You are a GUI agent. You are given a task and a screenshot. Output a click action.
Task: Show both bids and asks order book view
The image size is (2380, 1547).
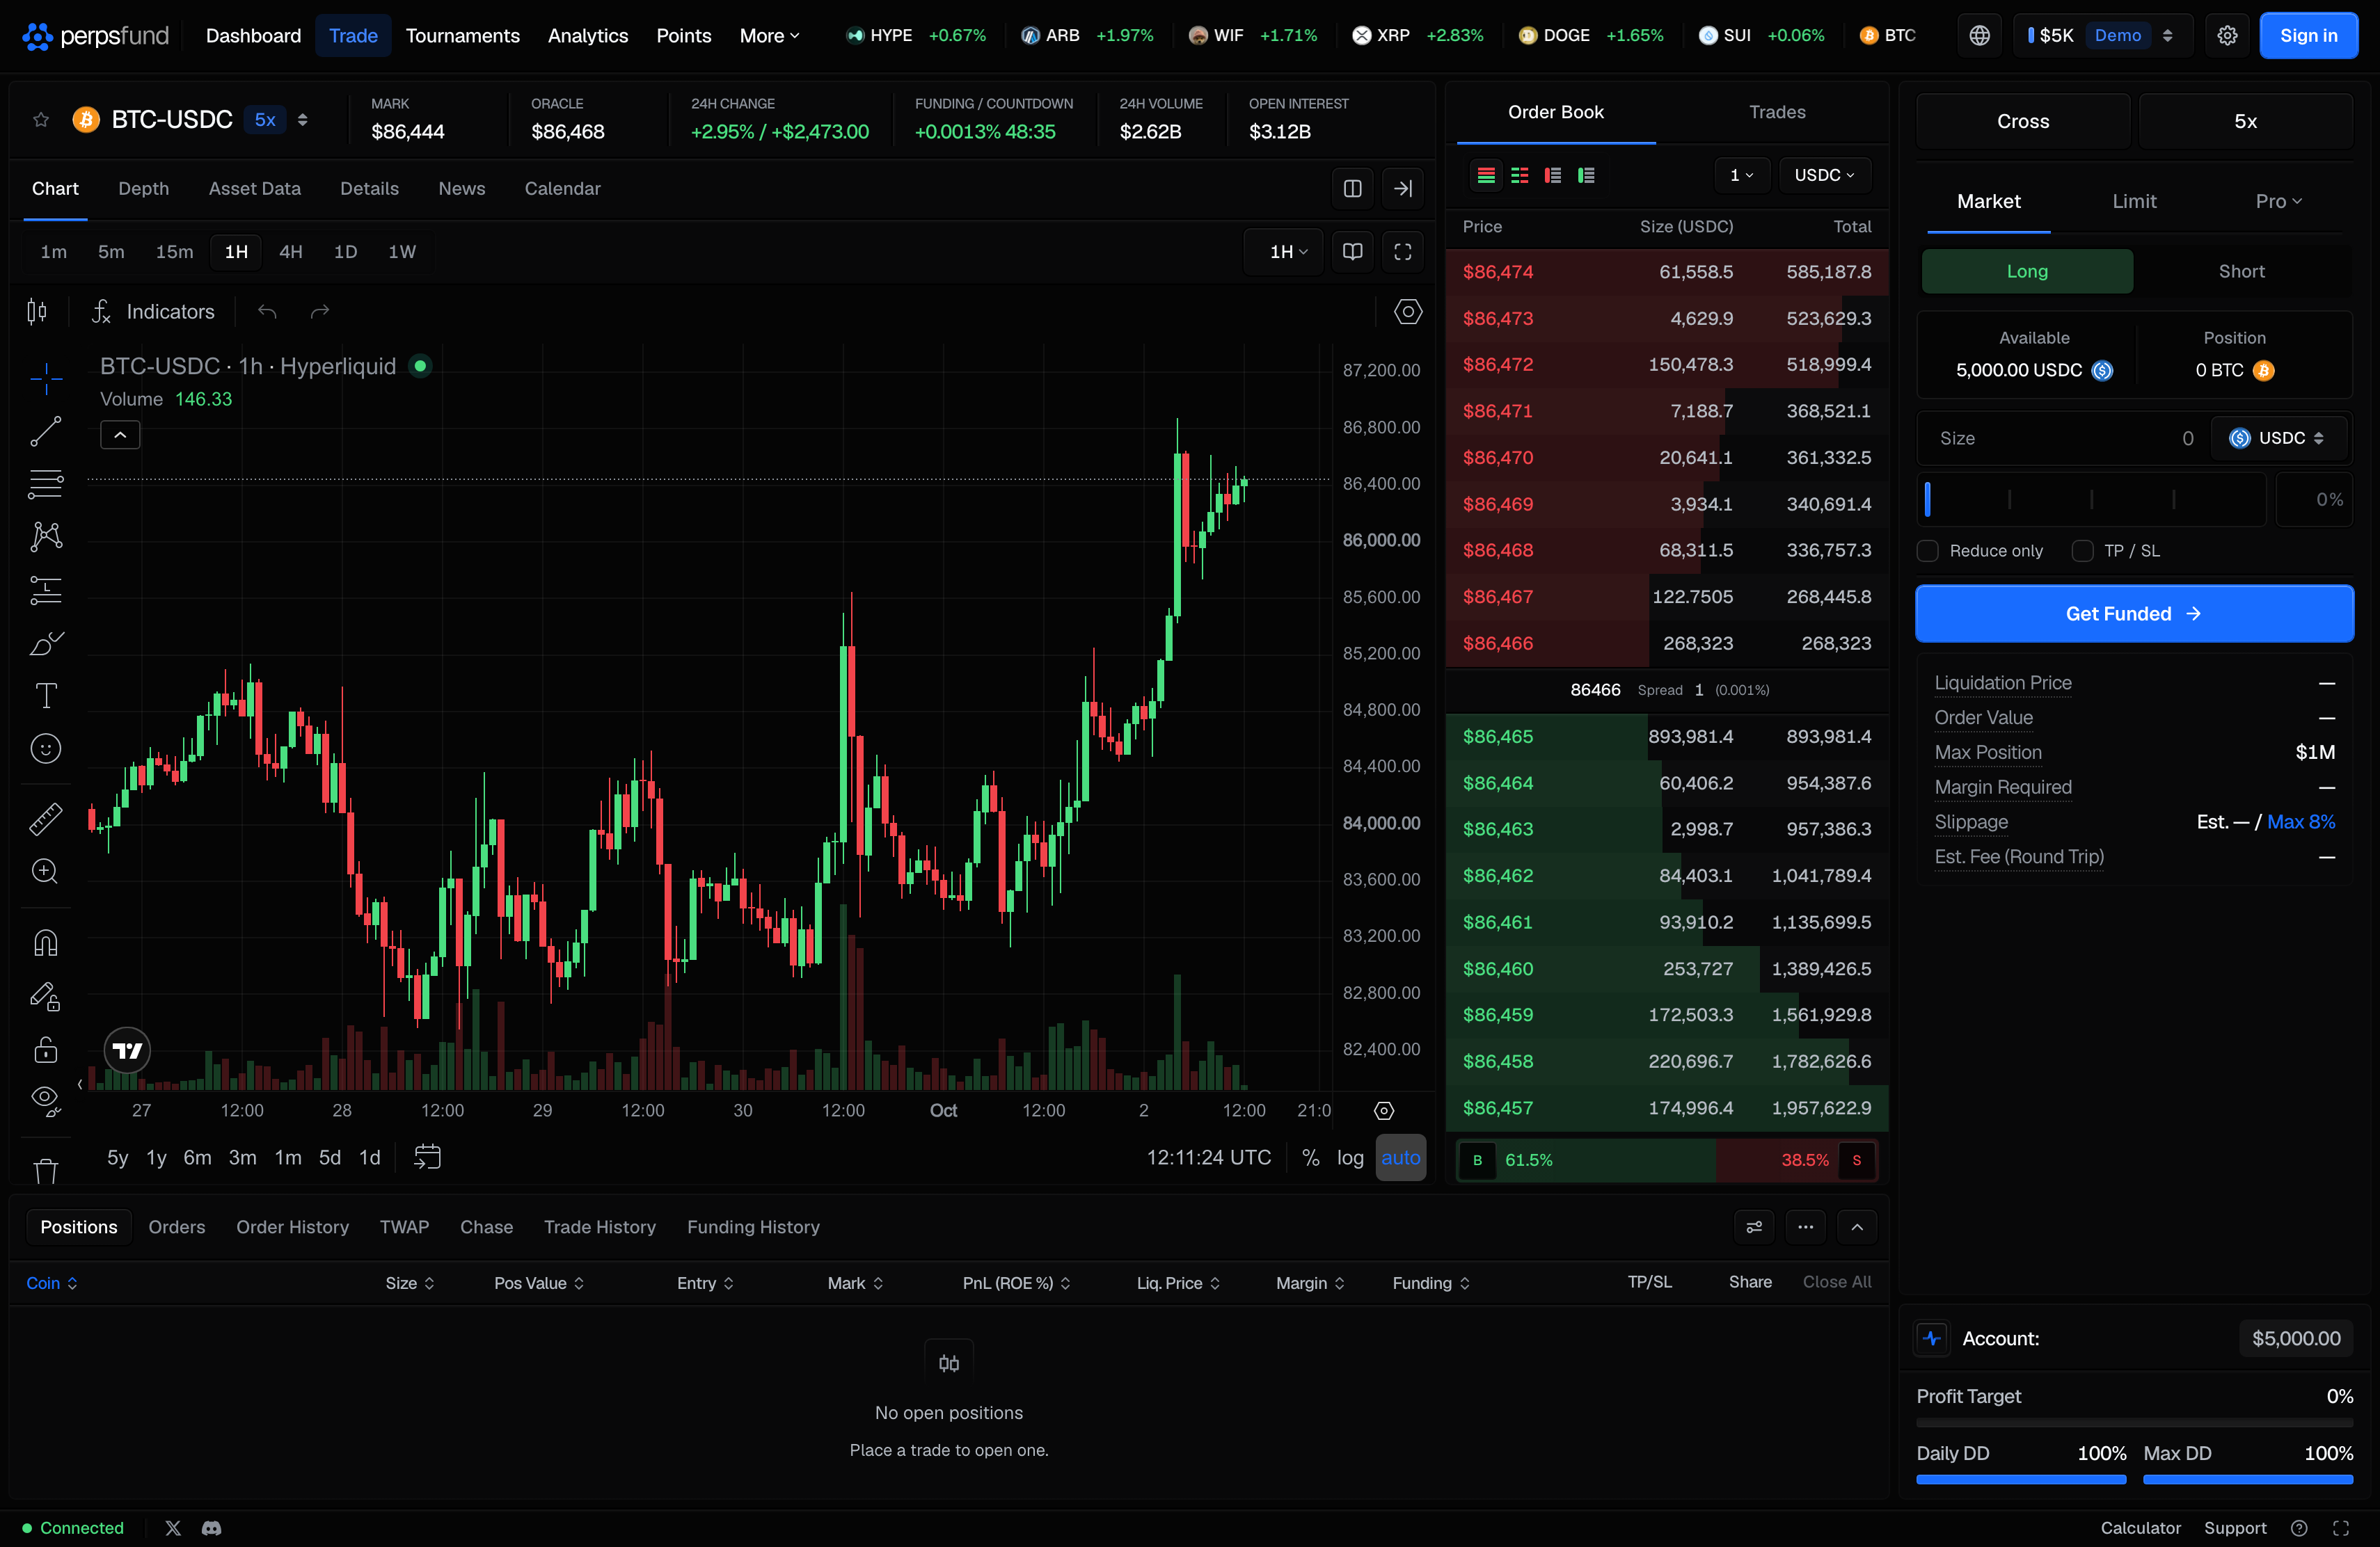pos(1486,176)
